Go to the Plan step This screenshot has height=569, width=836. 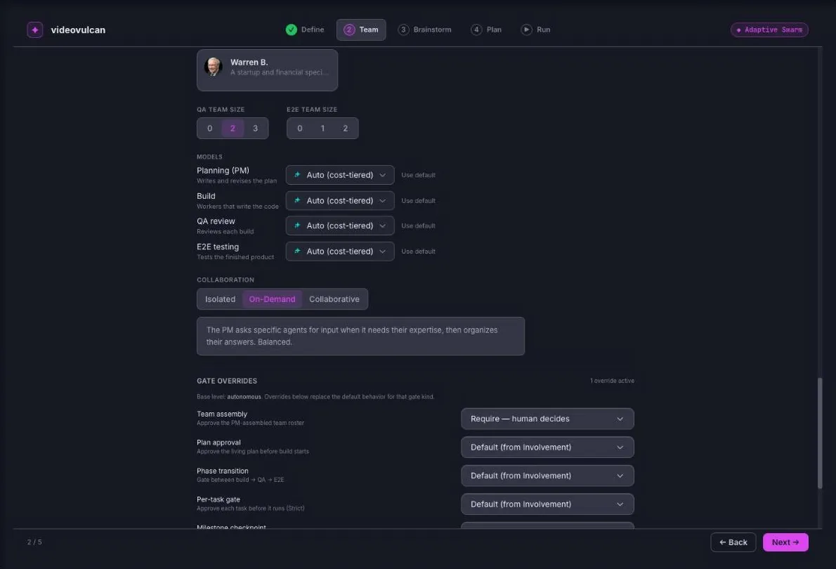(x=486, y=30)
